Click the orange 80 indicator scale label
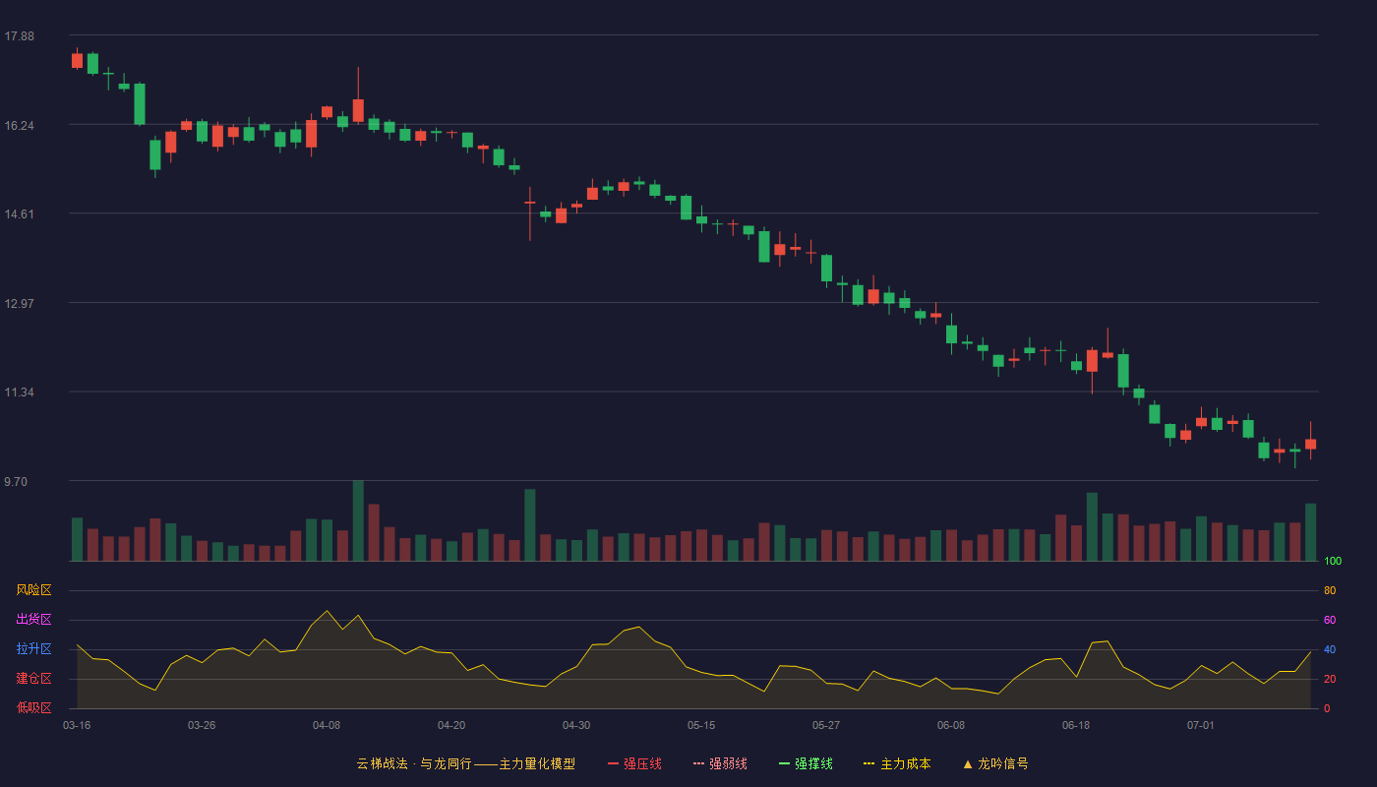 click(x=1330, y=590)
